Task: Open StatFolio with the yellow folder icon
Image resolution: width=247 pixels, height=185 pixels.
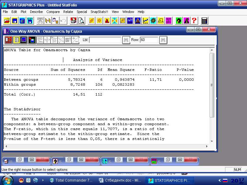Action: [x=7, y=21]
